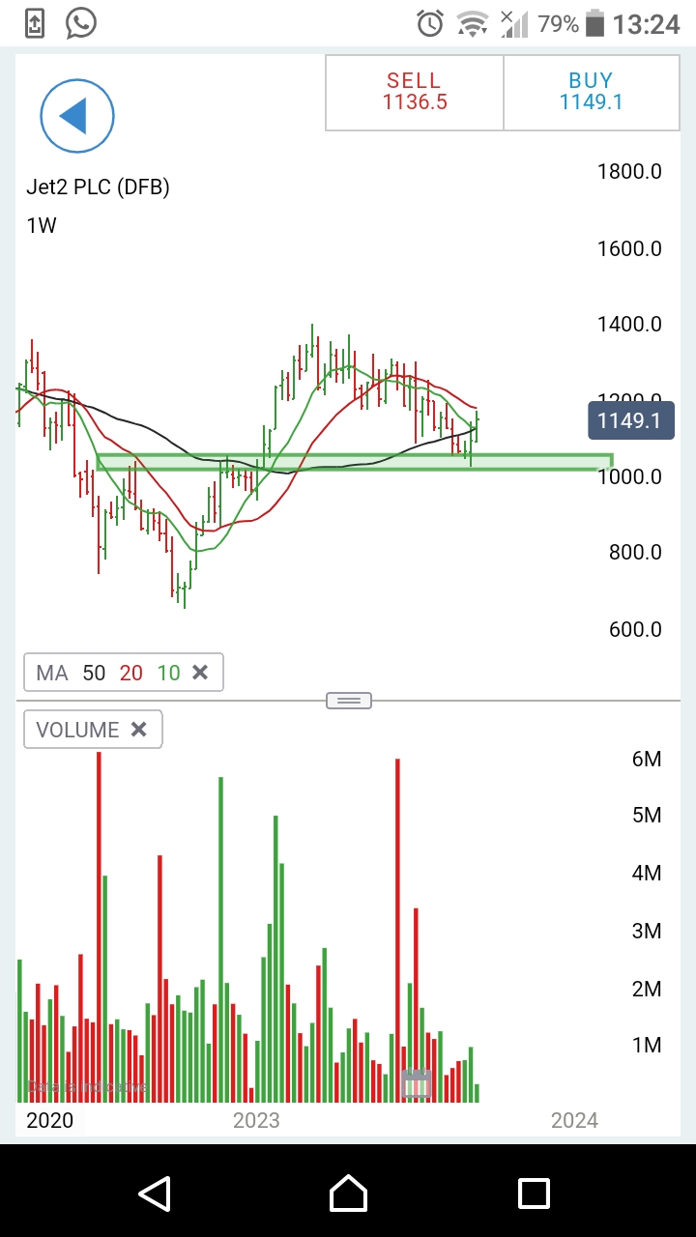Select the 1W timeframe label
This screenshot has width=696, height=1237.
(x=42, y=226)
